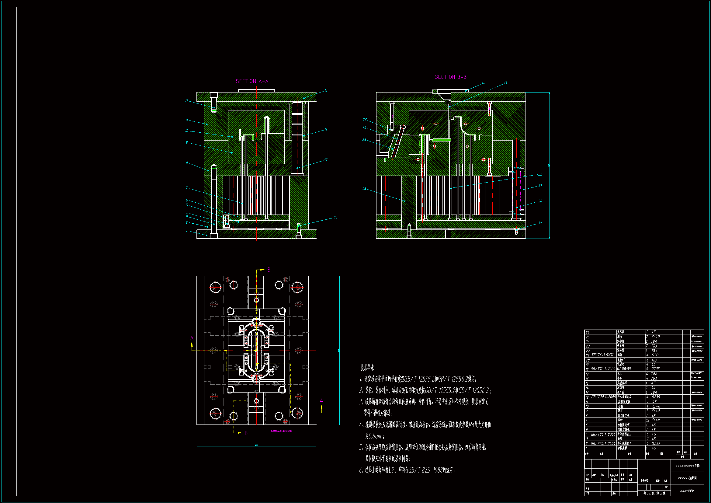Viewport: 711px width, 503px height.
Task: Click the left A section marker in plan view
Action: coord(192,338)
